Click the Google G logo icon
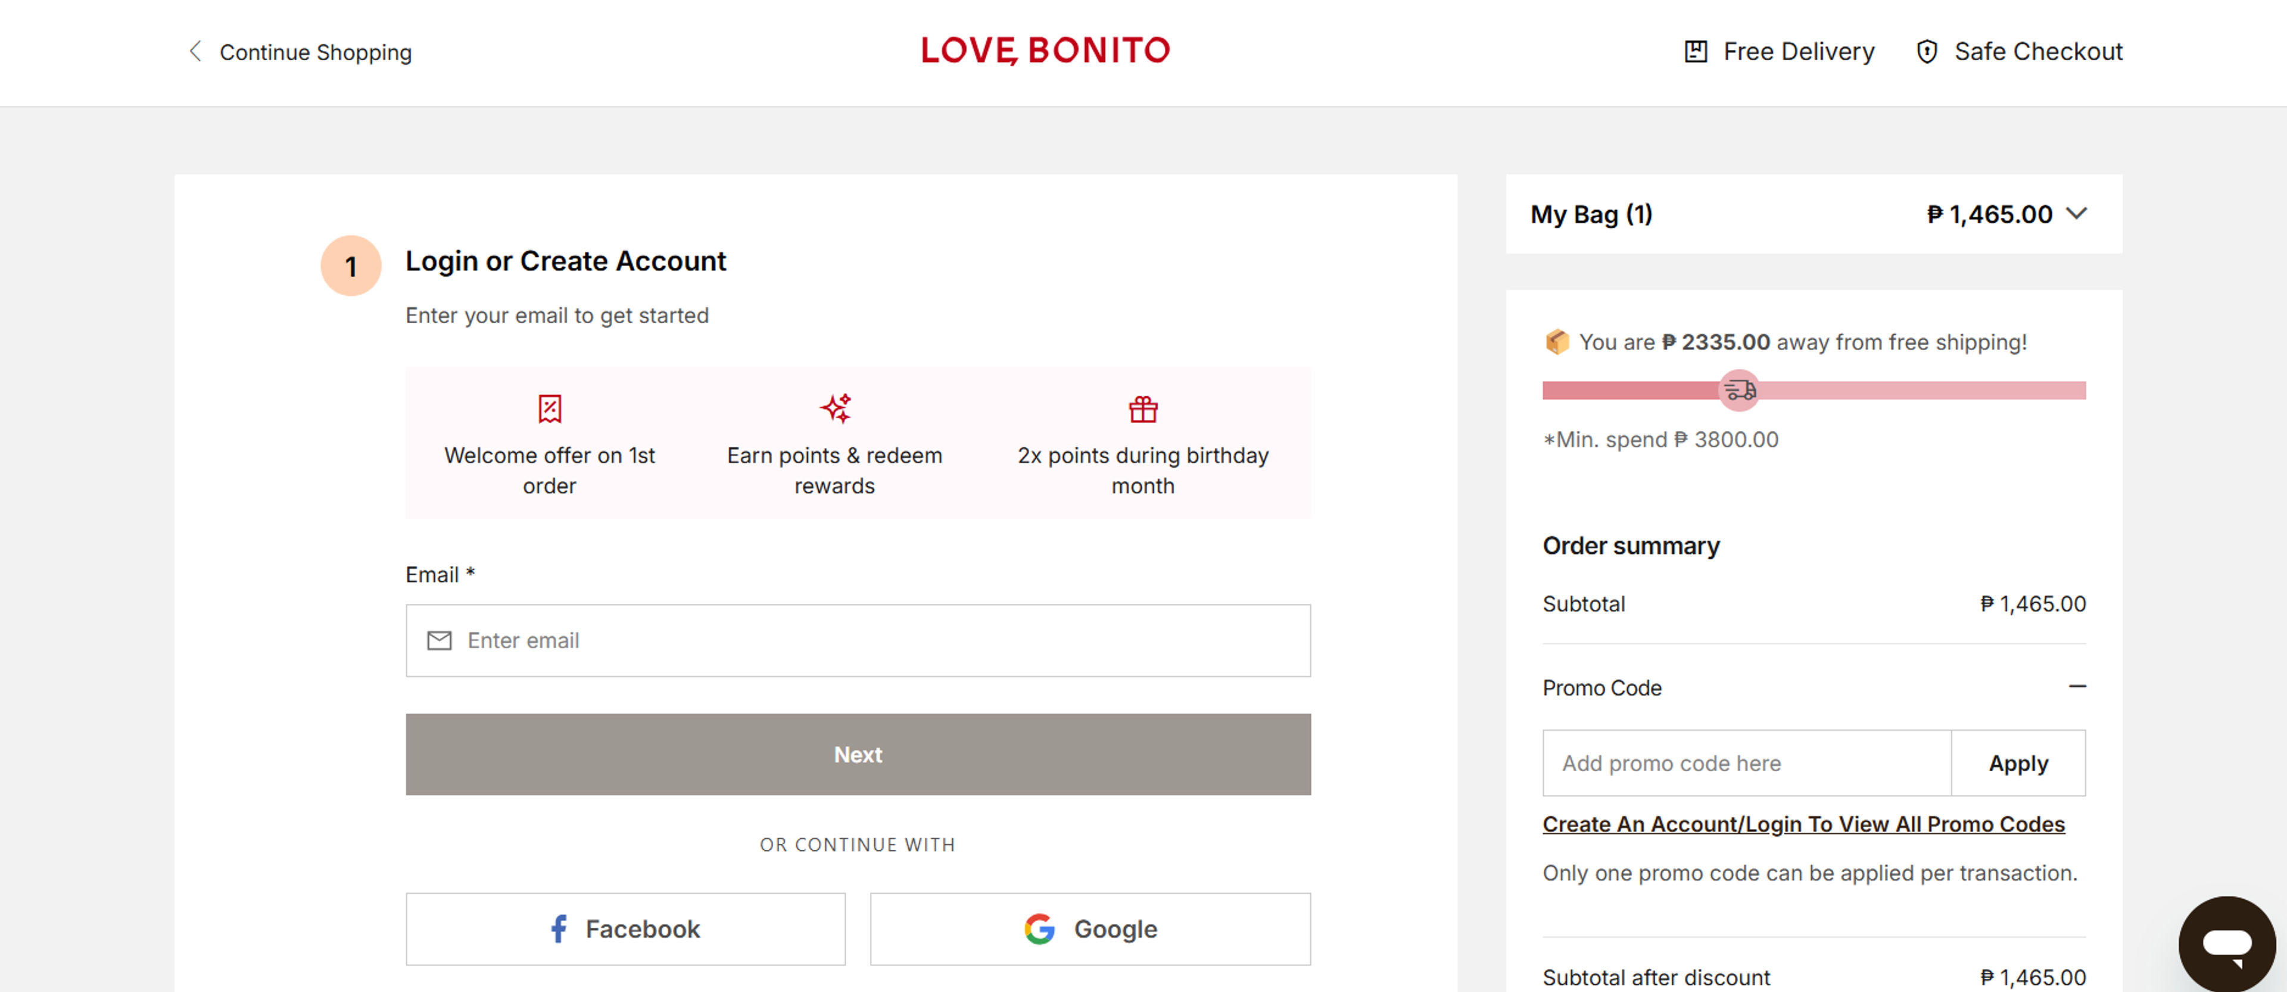This screenshot has height=992, width=2287. click(x=1039, y=929)
